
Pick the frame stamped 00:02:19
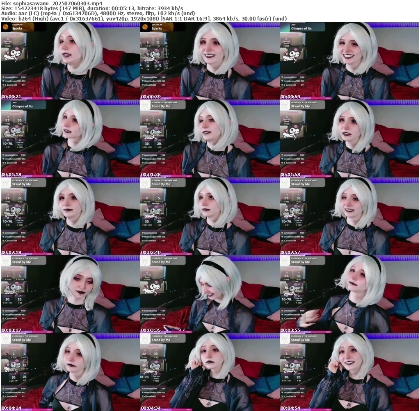70,216
